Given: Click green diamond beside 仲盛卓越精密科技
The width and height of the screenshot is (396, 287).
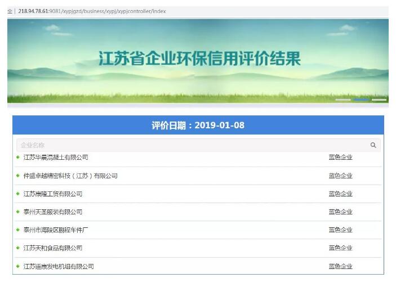Looking at the screenshot, I should point(18,176).
